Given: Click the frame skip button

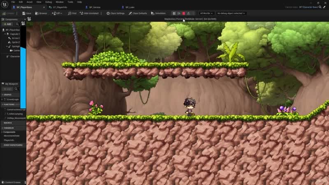Looking at the screenshot, I should click(x=179, y=13).
